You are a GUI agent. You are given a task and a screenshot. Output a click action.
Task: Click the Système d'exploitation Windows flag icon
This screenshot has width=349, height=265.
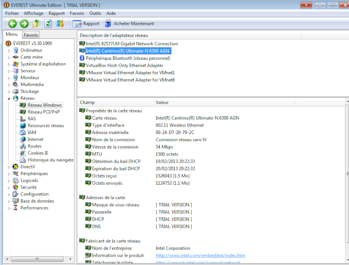[16, 64]
